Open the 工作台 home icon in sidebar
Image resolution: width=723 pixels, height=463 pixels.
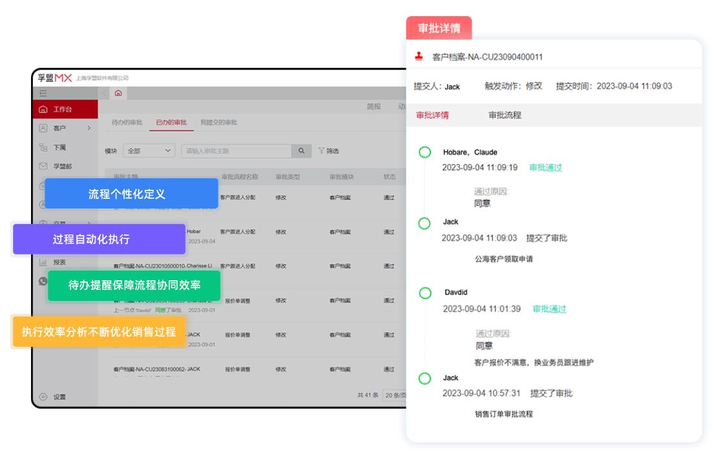click(x=43, y=108)
